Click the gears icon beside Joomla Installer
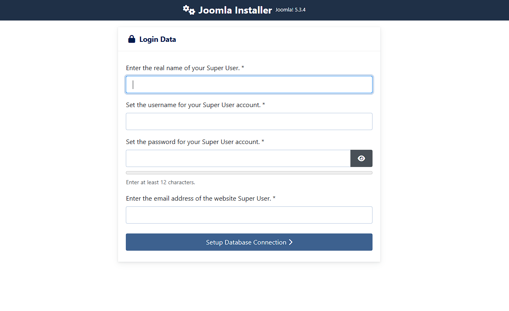 [189, 10]
